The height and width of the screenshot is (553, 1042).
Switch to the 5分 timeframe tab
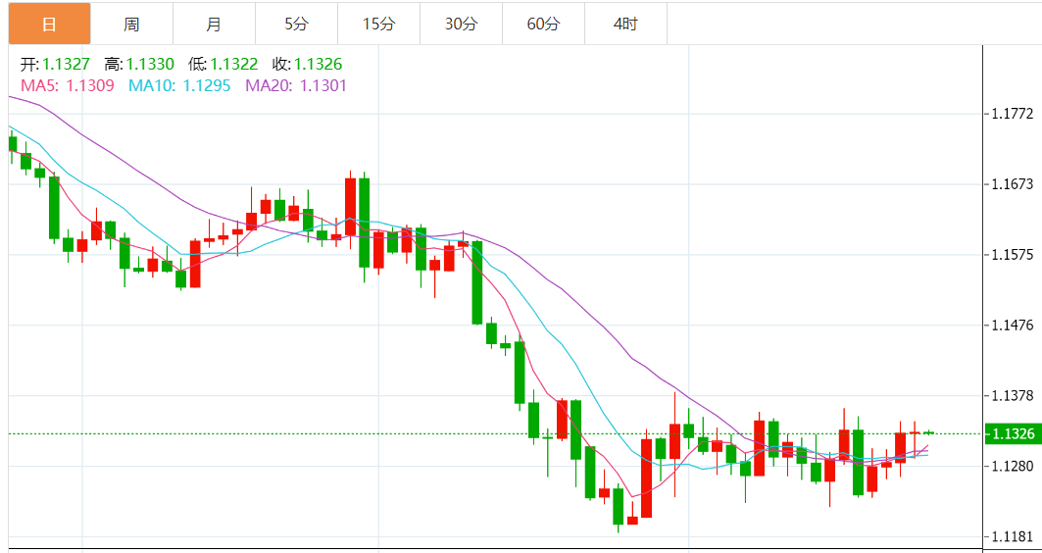(296, 24)
